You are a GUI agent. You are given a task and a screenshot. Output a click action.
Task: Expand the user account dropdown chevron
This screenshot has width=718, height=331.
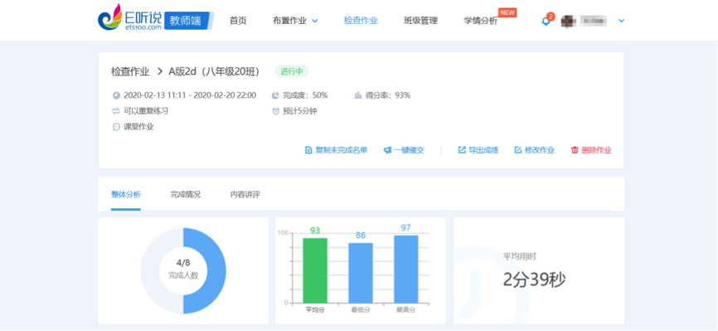click(x=621, y=21)
